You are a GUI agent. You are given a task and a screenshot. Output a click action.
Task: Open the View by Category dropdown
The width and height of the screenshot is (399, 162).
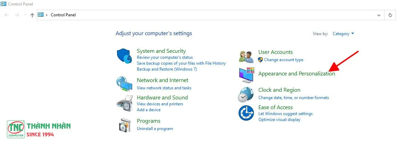pyautogui.click(x=343, y=34)
